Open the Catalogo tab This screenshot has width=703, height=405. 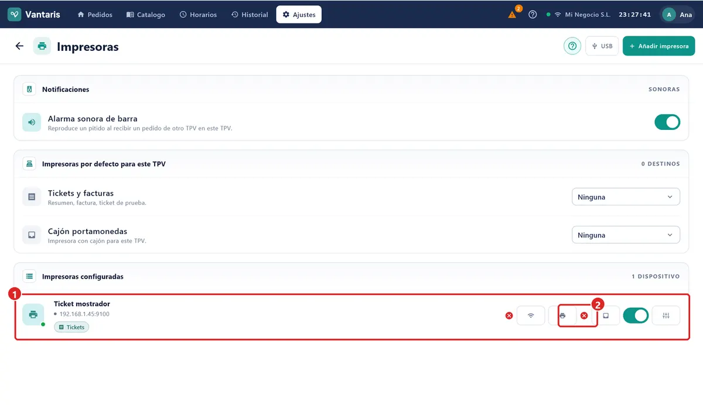tap(146, 15)
